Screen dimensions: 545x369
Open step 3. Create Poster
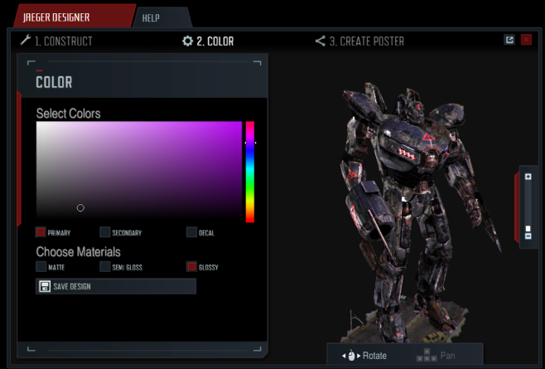pos(359,41)
